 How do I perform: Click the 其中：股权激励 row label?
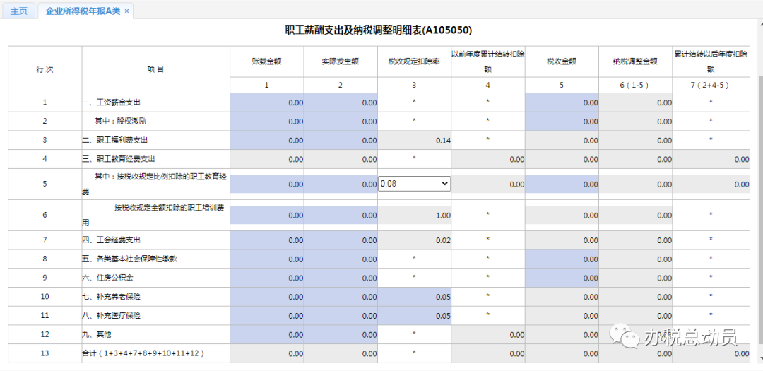click(x=119, y=122)
